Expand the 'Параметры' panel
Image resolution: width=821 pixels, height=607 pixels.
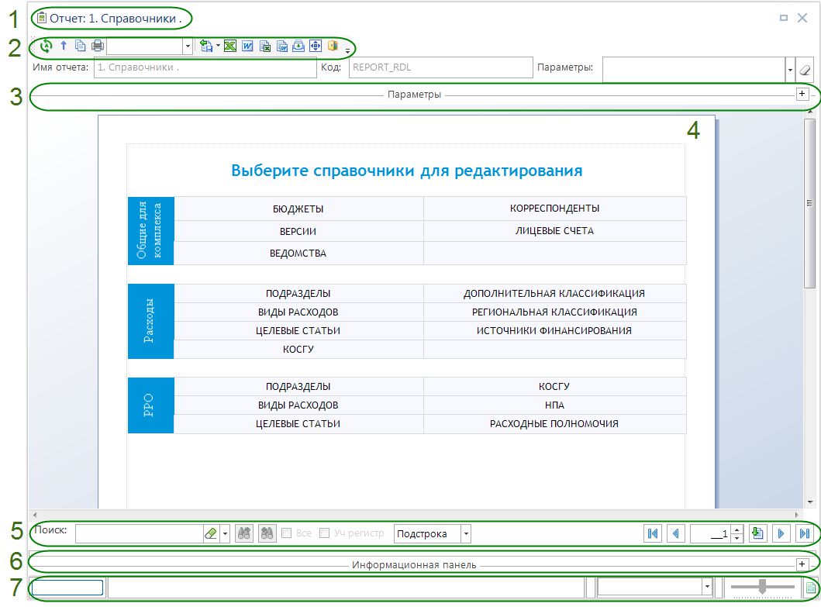802,94
